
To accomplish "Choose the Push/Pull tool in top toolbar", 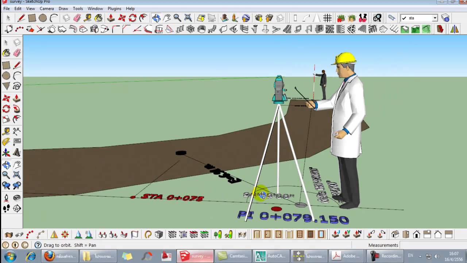I will (111, 18).
